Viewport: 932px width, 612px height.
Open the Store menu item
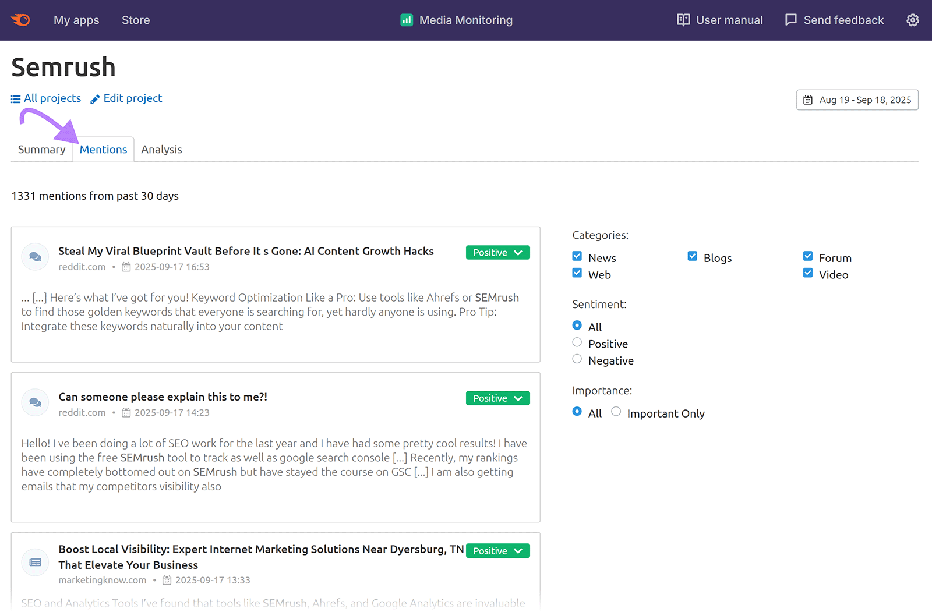[x=136, y=20]
